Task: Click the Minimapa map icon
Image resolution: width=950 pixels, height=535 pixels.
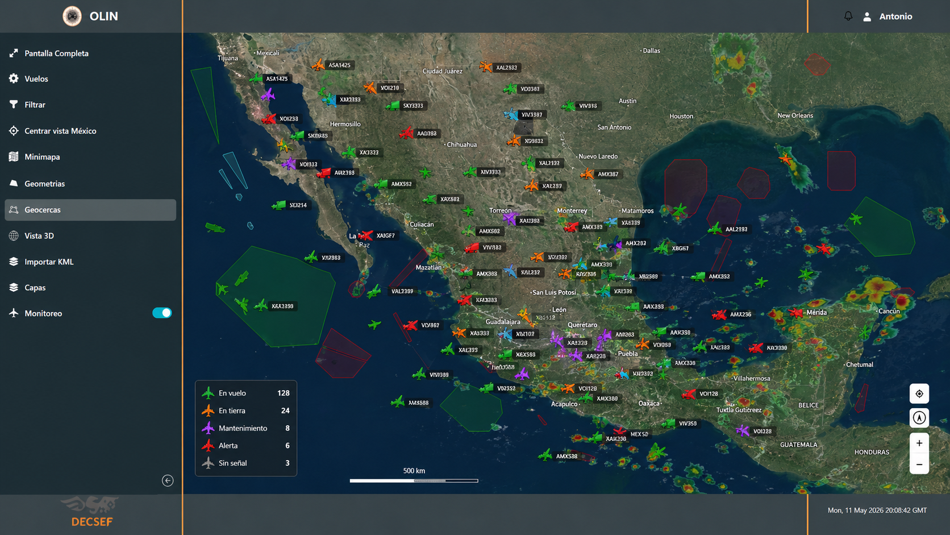Action: pyautogui.click(x=14, y=156)
